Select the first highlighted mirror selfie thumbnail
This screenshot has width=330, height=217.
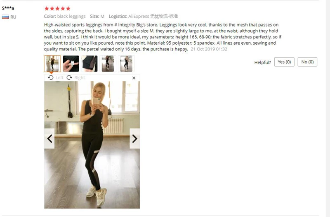pyautogui.click(x=52, y=64)
